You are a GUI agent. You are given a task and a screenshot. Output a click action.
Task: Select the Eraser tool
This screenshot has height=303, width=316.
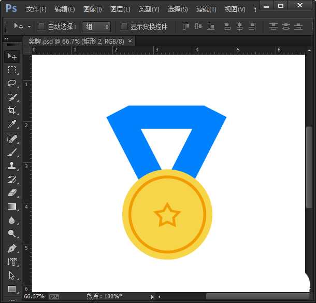12,193
